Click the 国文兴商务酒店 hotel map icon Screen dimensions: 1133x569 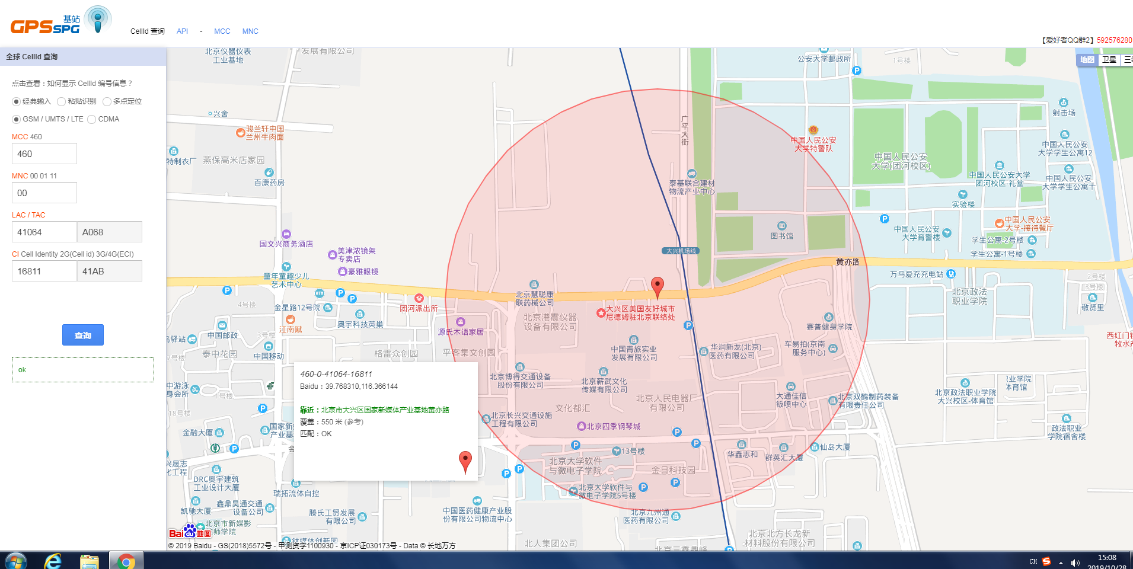286,234
